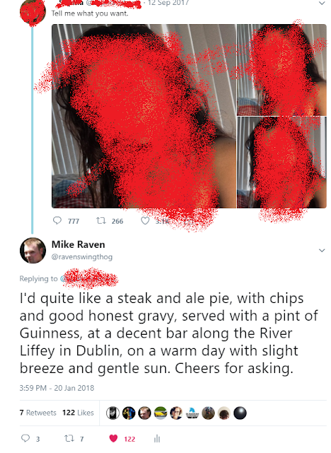Click the dark sphere liker avatar
Viewport: 331px width, 453px height.
click(240, 413)
